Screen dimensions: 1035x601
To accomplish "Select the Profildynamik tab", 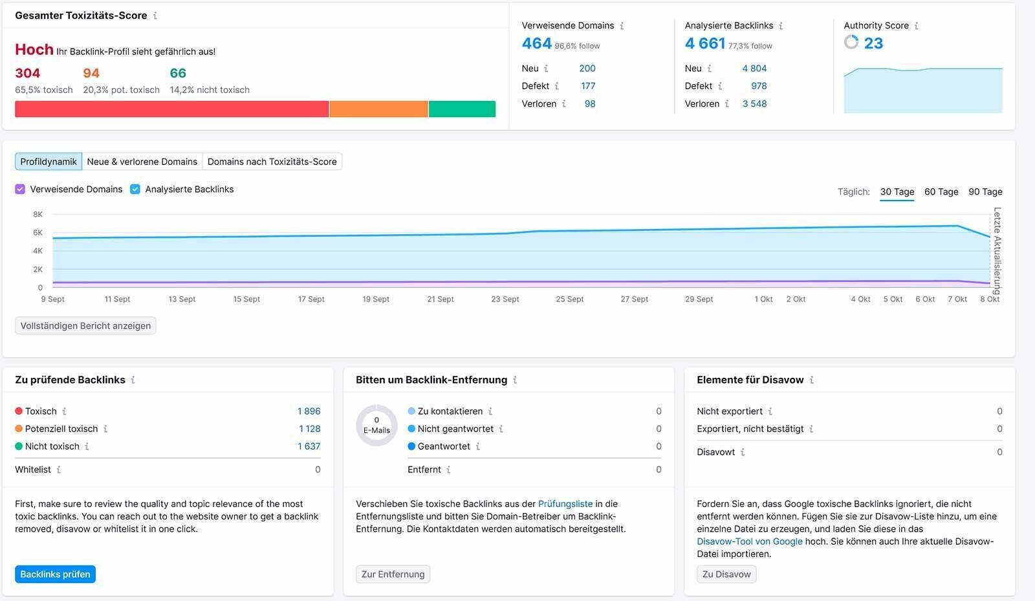I will [49, 162].
